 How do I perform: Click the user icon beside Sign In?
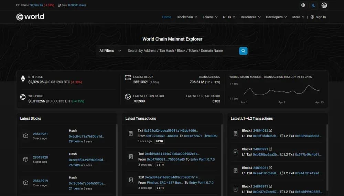pyautogui.click(x=312, y=17)
